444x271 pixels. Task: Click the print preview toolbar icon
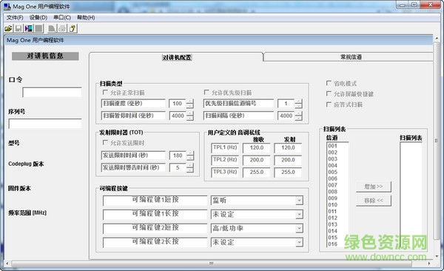point(52,28)
